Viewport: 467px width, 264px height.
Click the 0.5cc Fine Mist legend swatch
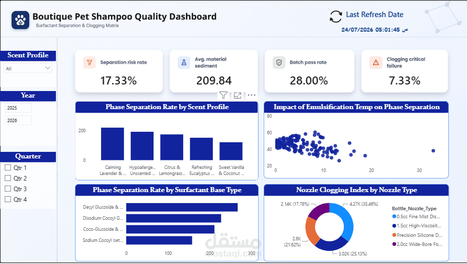(x=394, y=216)
